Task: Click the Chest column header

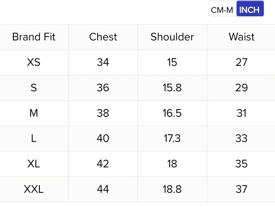Action: (103, 37)
